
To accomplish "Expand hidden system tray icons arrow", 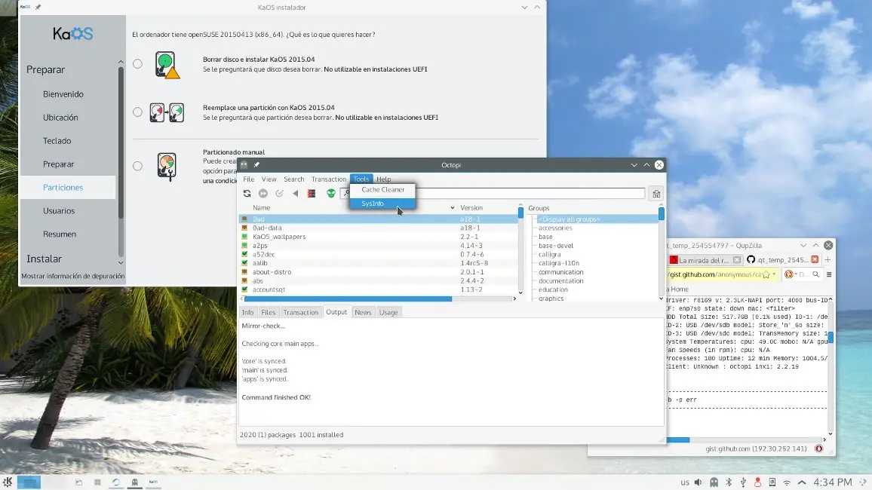I will pyautogui.click(x=802, y=482).
